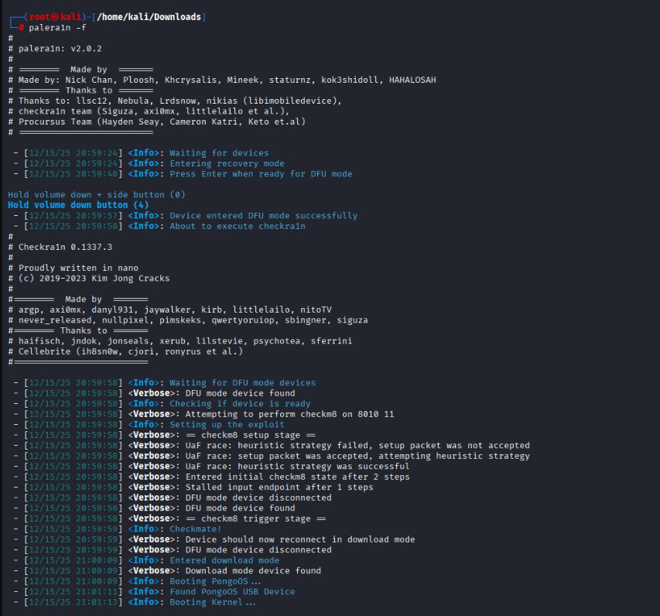Click the line starting "never_released, nullpixel"
This screenshot has width=660, height=616.
193,320
